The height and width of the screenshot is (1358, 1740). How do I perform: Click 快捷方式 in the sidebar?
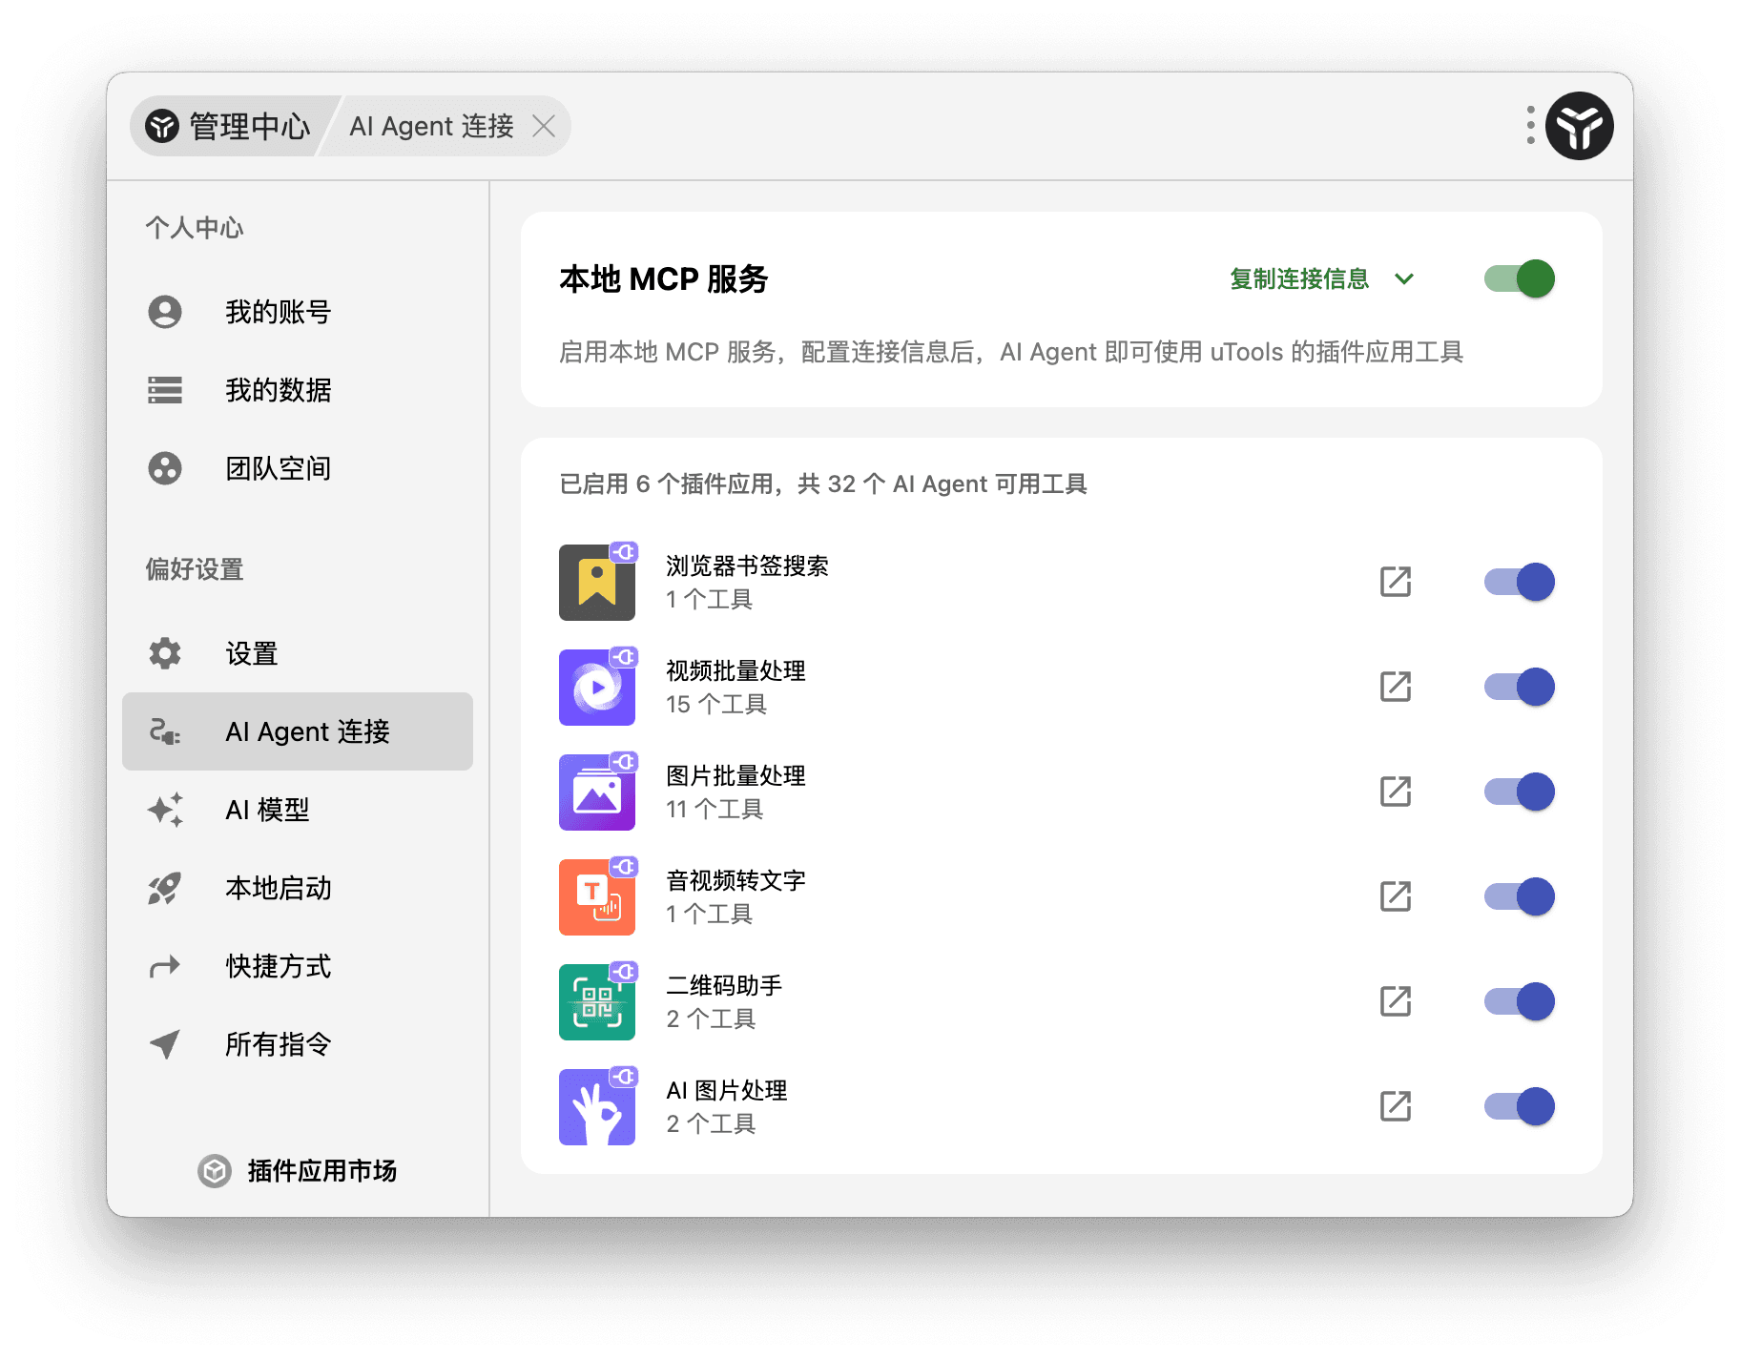(278, 966)
